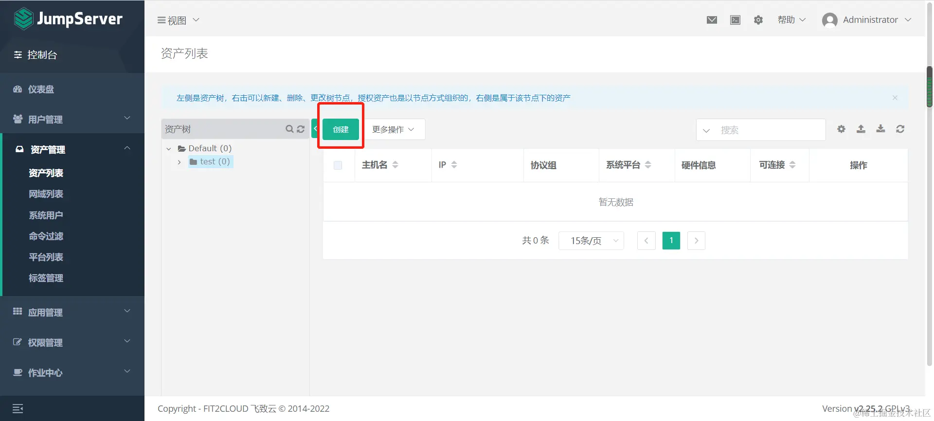
Task: Click the 控制台 console switcher
Action: tap(36, 55)
